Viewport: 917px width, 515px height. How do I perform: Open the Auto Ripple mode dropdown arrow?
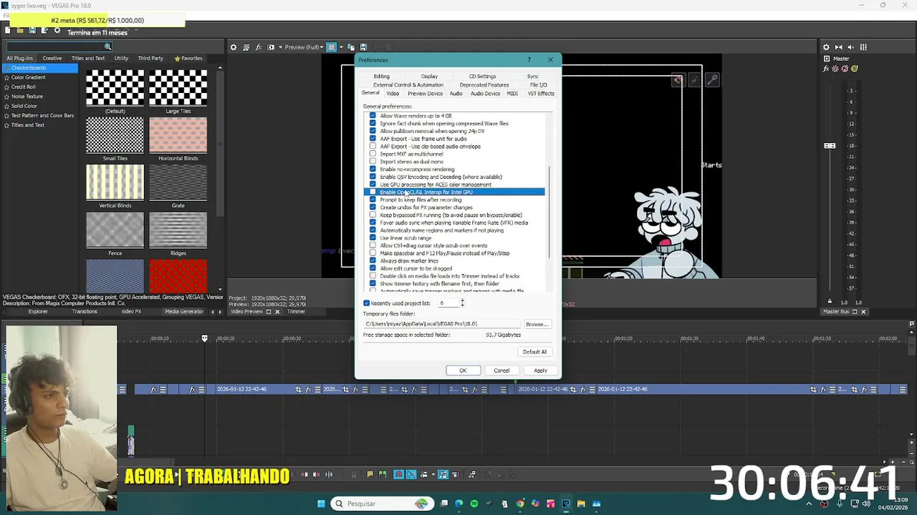(433, 474)
